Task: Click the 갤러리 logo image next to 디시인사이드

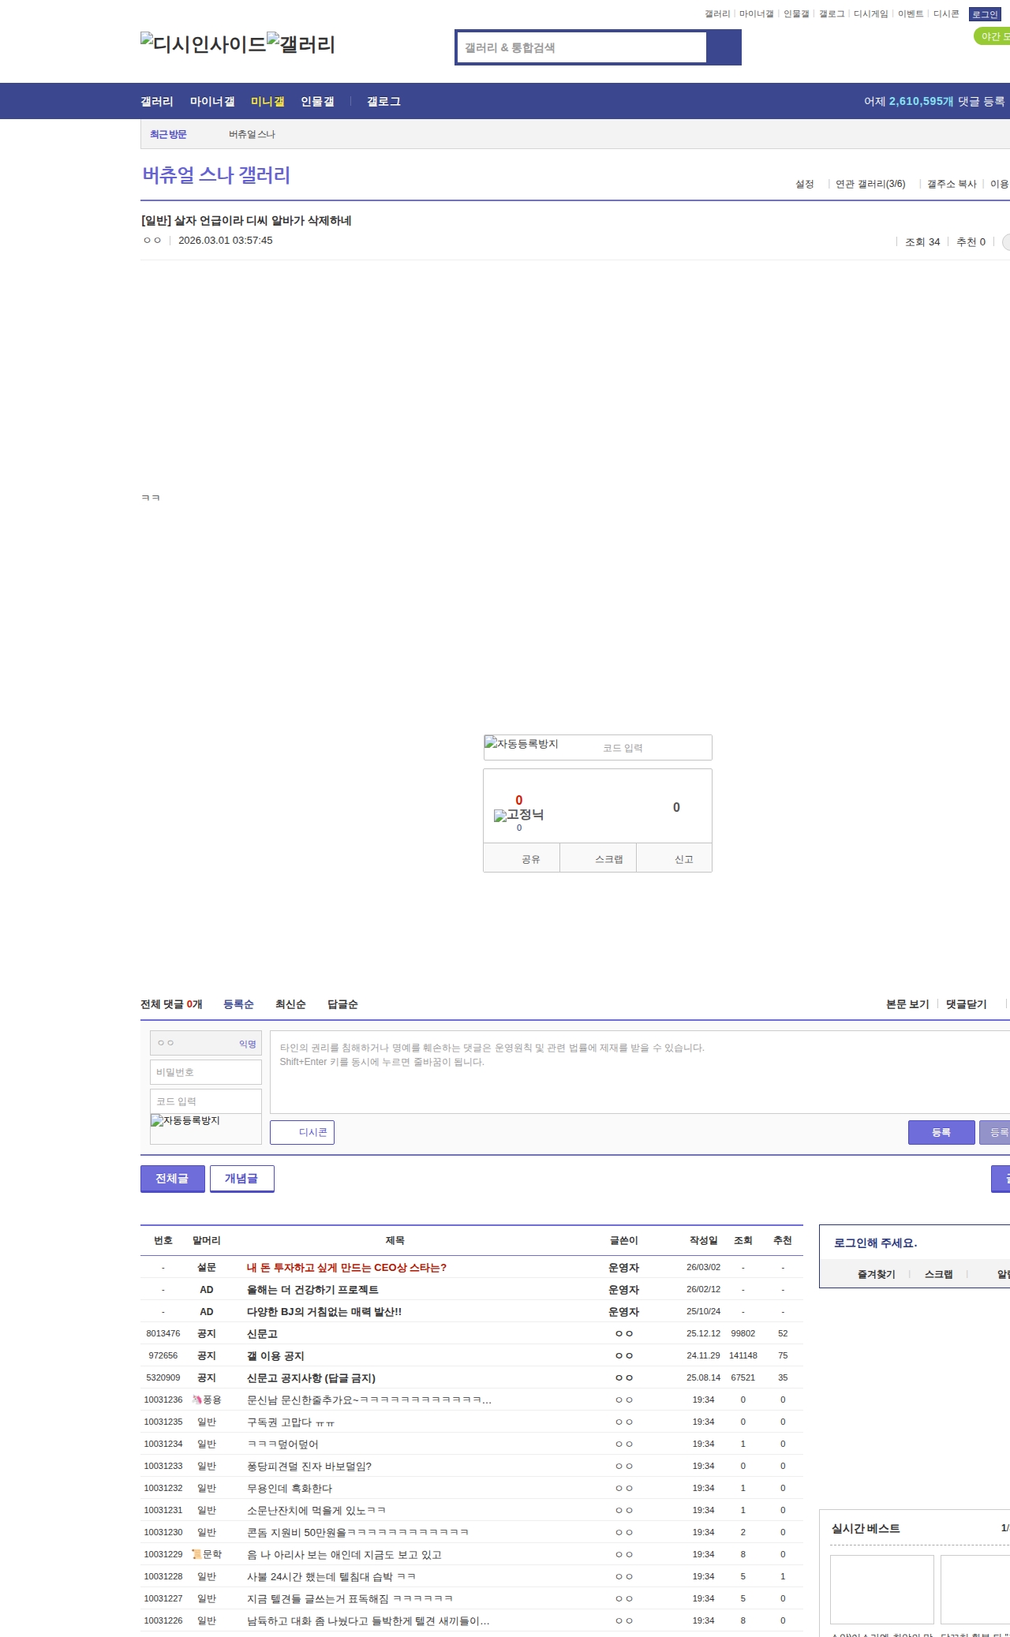Action: pos(301,44)
